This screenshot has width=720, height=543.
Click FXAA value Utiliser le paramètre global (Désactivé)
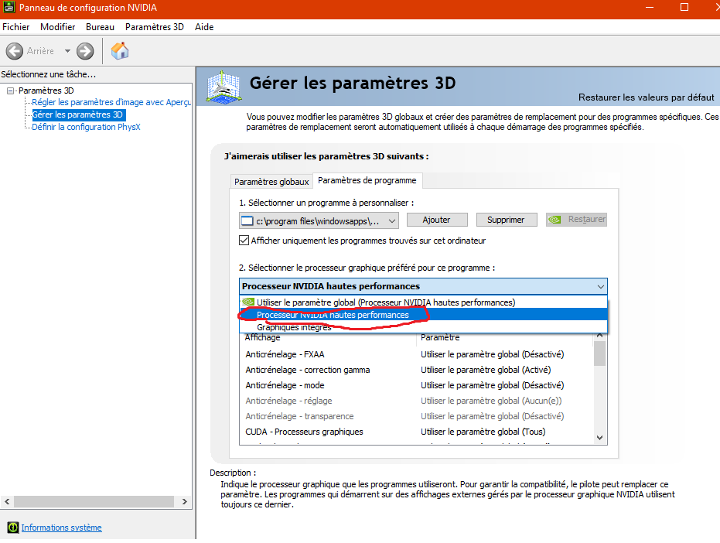coord(492,354)
